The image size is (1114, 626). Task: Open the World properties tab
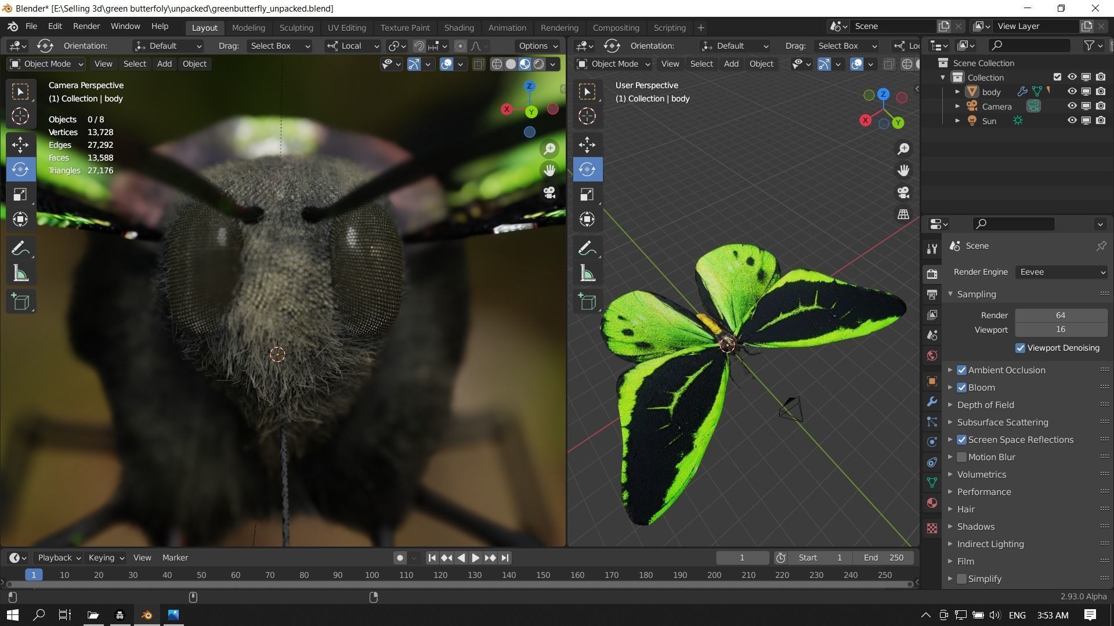[932, 355]
